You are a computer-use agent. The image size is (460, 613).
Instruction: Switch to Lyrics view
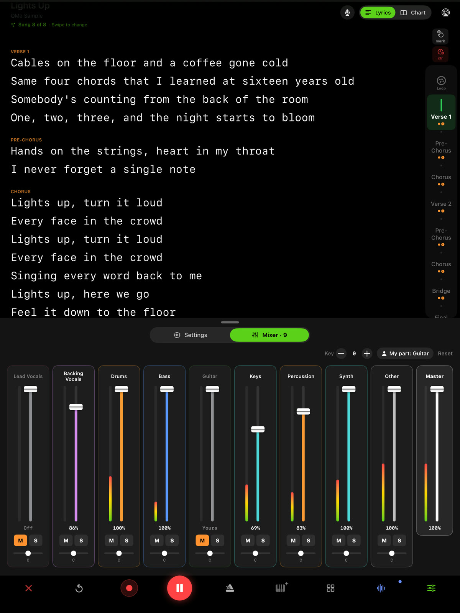(378, 13)
